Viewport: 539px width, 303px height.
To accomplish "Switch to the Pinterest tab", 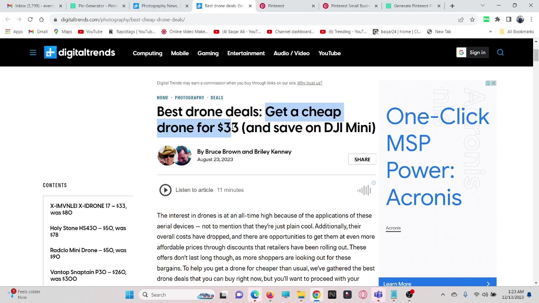I will point(287,6).
